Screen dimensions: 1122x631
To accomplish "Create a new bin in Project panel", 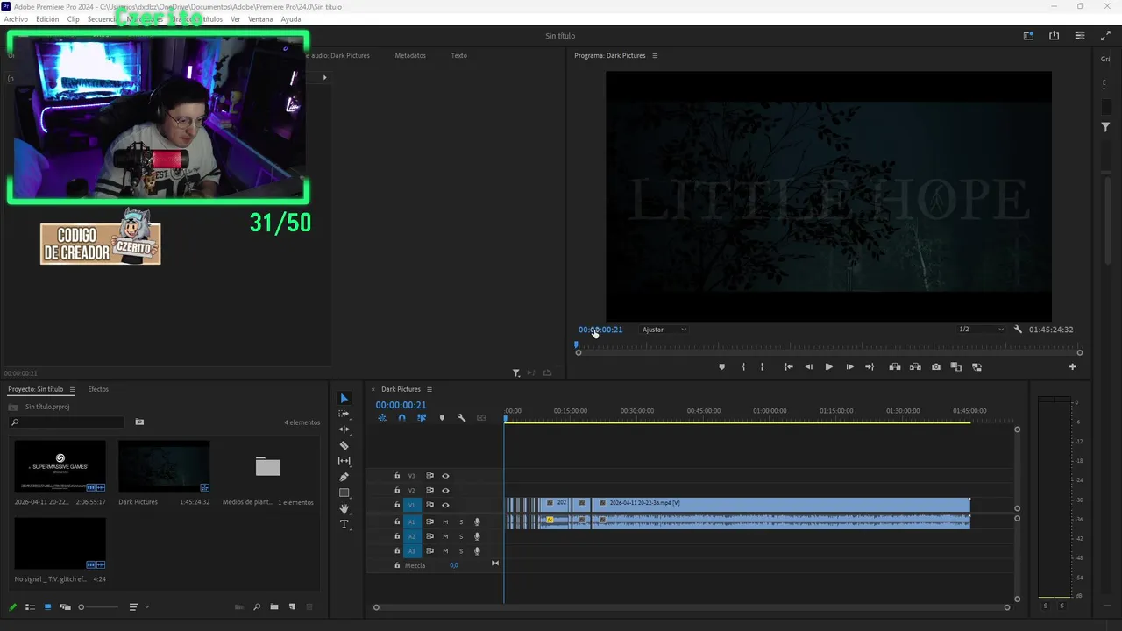I will [274, 606].
